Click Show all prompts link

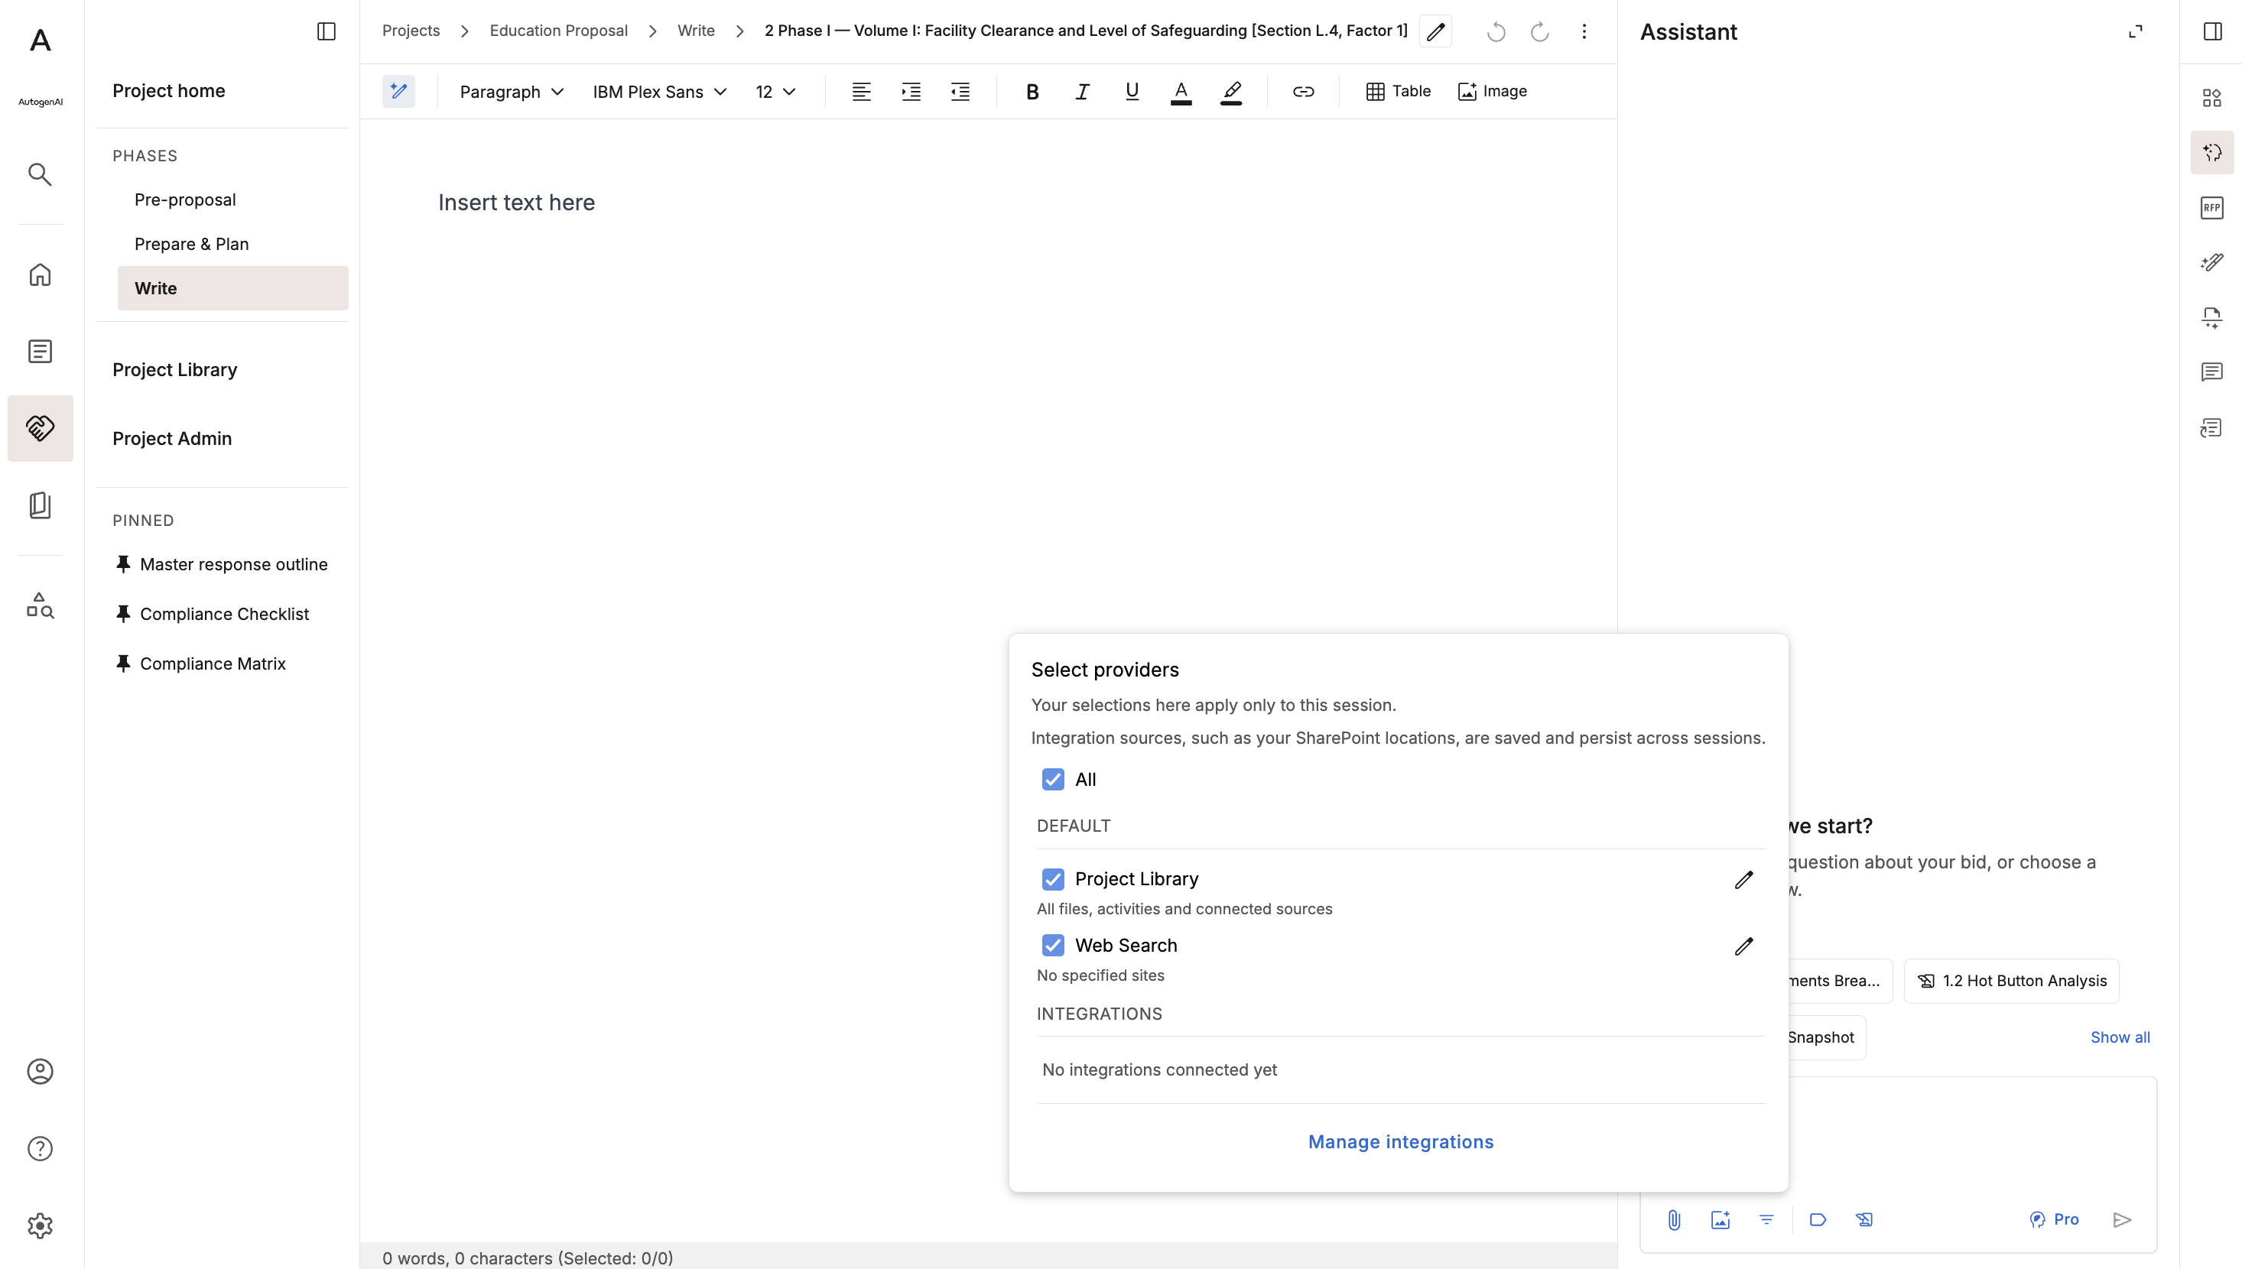click(x=2120, y=1037)
